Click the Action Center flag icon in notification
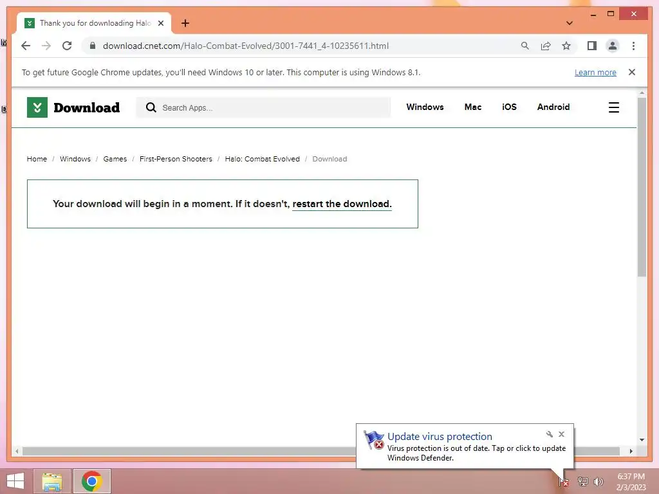The height and width of the screenshot is (494, 659). pos(374,440)
